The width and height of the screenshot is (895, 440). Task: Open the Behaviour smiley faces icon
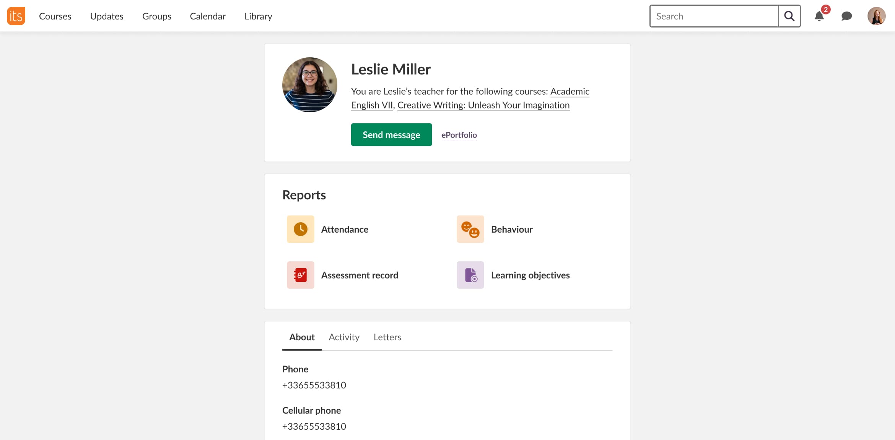coord(470,229)
